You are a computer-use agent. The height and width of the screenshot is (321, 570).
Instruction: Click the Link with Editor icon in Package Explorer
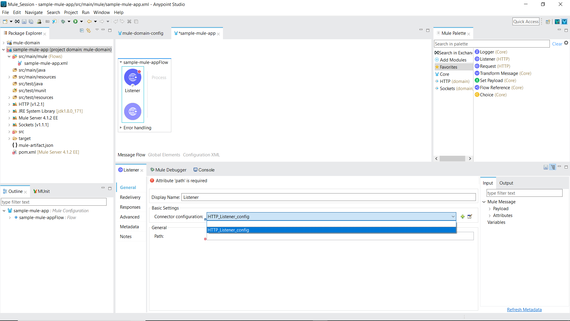point(88,30)
